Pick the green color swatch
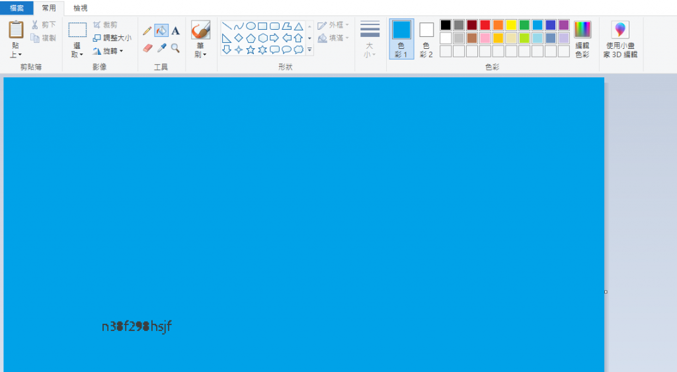Viewport: 677px width, 372px height. click(524, 25)
